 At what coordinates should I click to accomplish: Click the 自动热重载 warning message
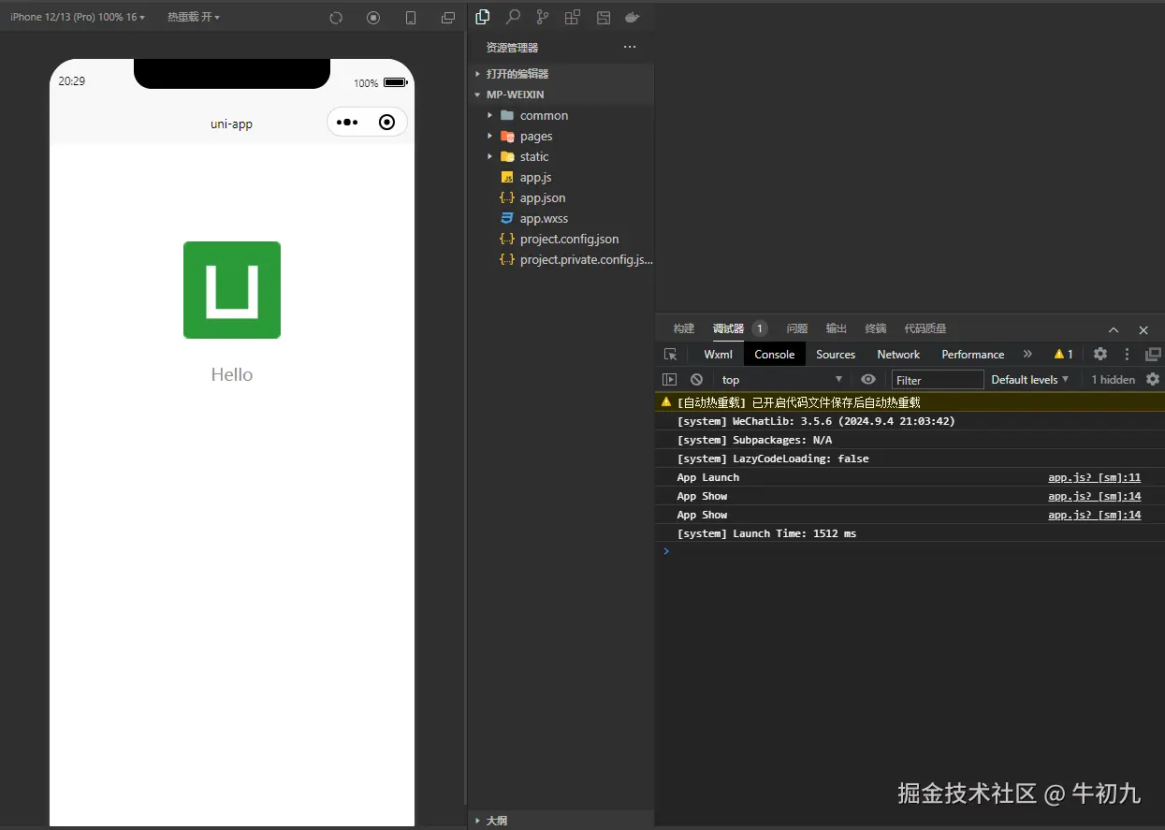pos(799,402)
